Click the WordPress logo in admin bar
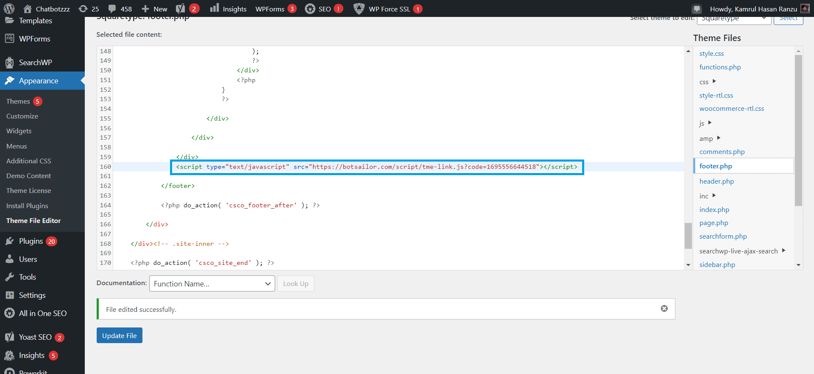 pos(9,8)
